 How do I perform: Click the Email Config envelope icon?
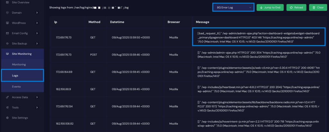[7, 33]
